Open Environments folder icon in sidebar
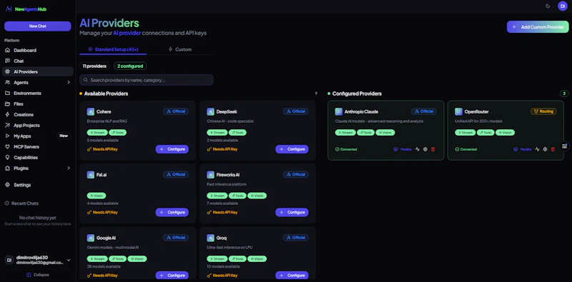572x282 pixels. pos(7,94)
